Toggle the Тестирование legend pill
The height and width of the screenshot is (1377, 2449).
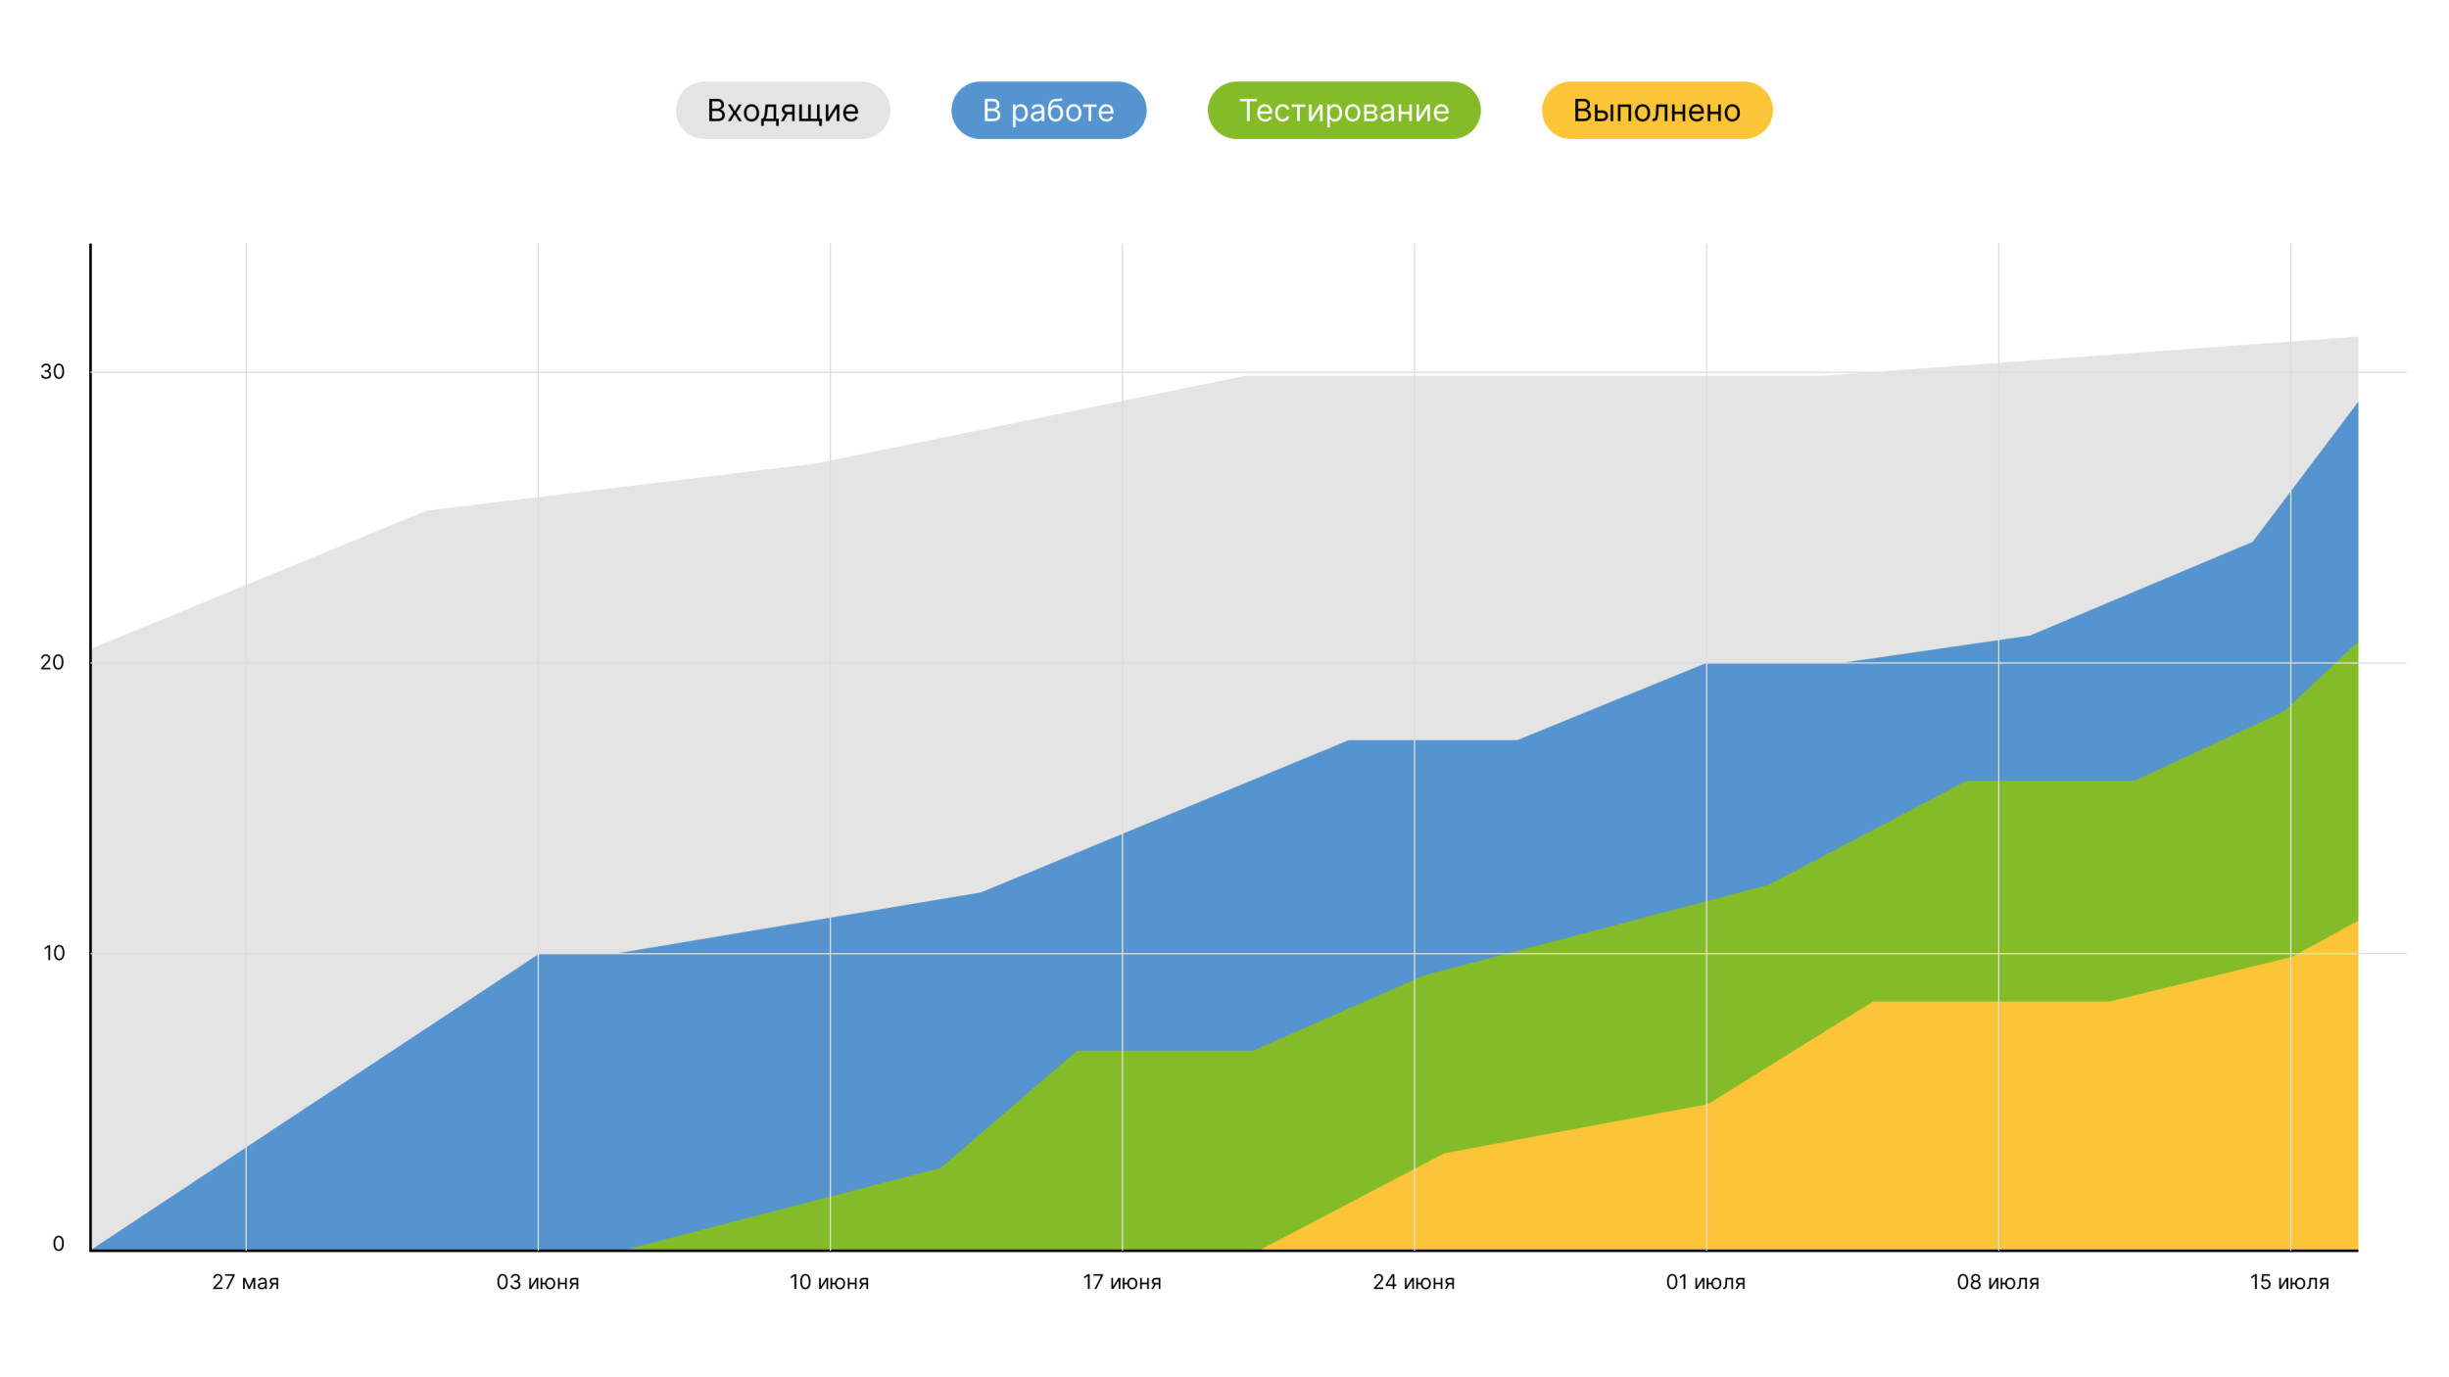coord(1343,111)
